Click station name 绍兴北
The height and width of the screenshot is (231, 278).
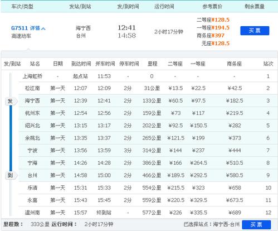[x=32, y=126]
